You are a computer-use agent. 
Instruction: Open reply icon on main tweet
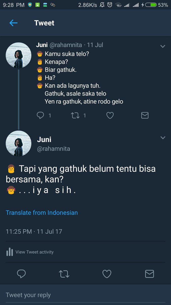click(x=21, y=274)
